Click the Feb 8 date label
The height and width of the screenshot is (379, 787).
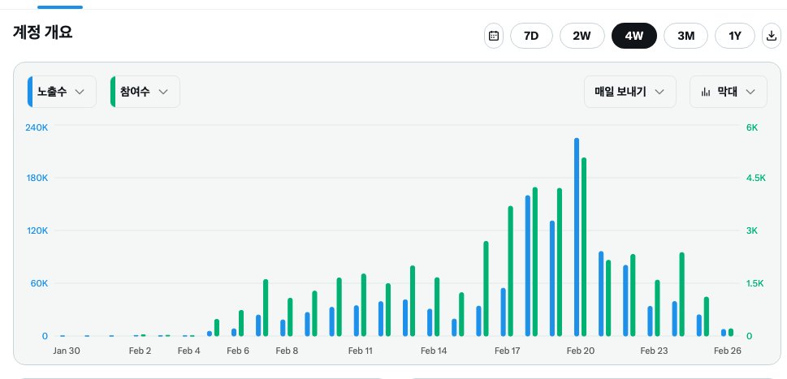(287, 351)
